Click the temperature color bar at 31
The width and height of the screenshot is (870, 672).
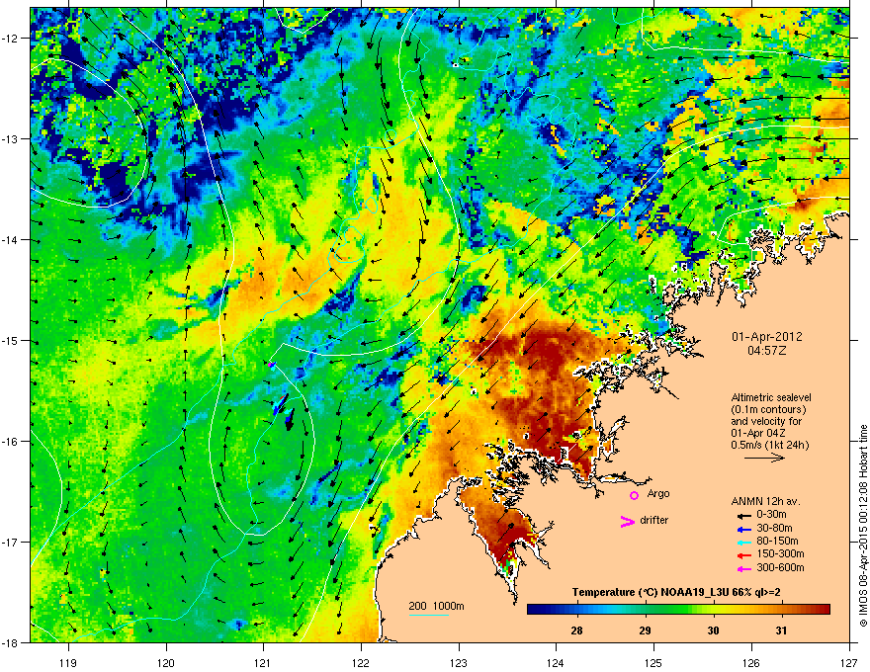click(781, 610)
